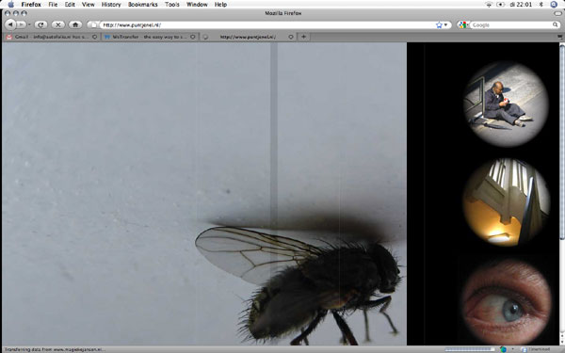The width and height of the screenshot is (565, 353).
Task: Open Spotlight search in the menu bar
Action: (555, 5)
